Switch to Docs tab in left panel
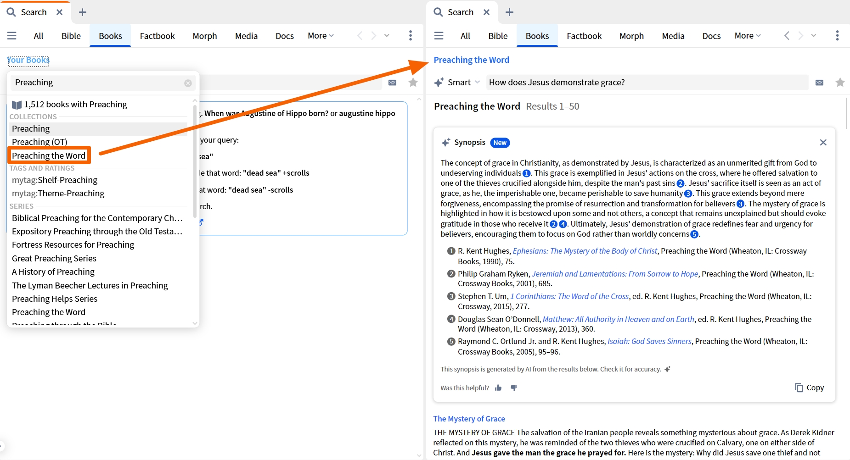The height and width of the screenshot is (460, 850). tap(285, 36)
